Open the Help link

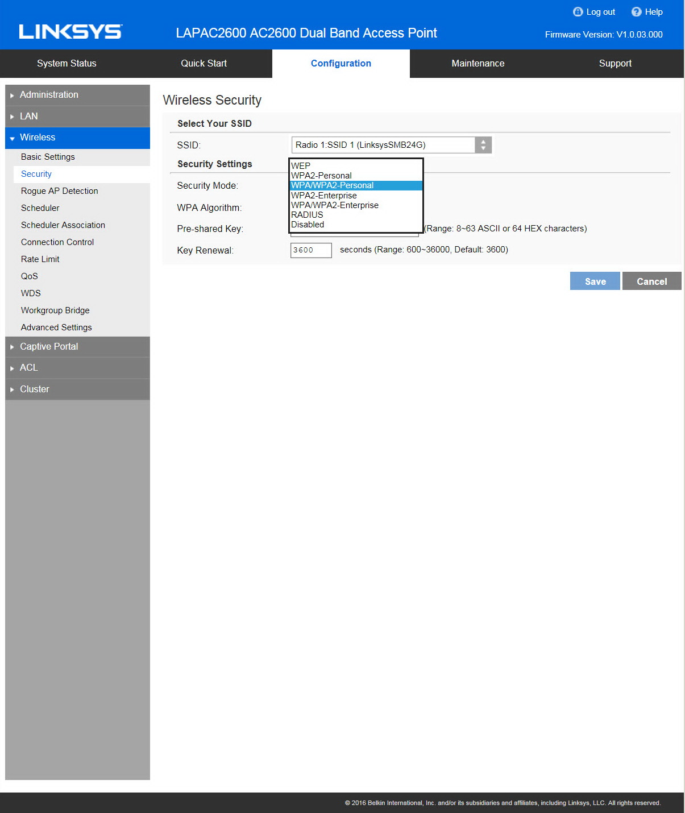[654, 12]
